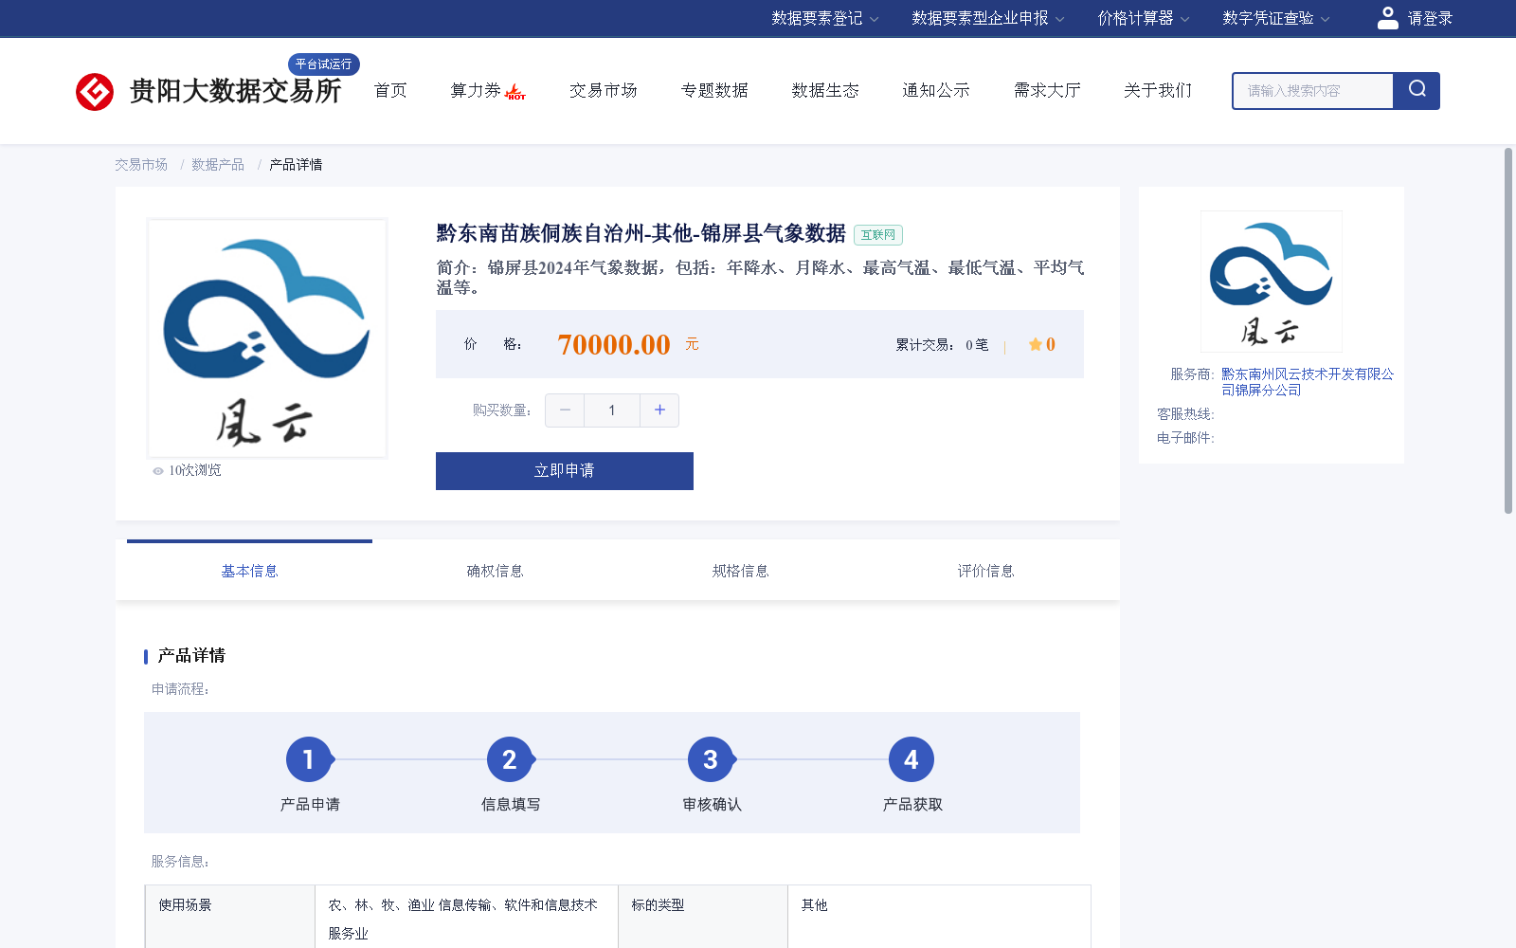Open the 首页 menu item

pyautogui.click(x=390, y=90)
